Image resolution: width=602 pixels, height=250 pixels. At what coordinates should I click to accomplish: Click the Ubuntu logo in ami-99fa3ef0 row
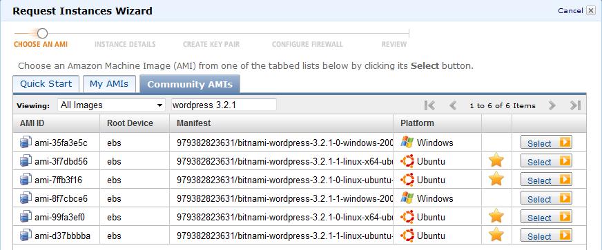(x=407, y=217)
